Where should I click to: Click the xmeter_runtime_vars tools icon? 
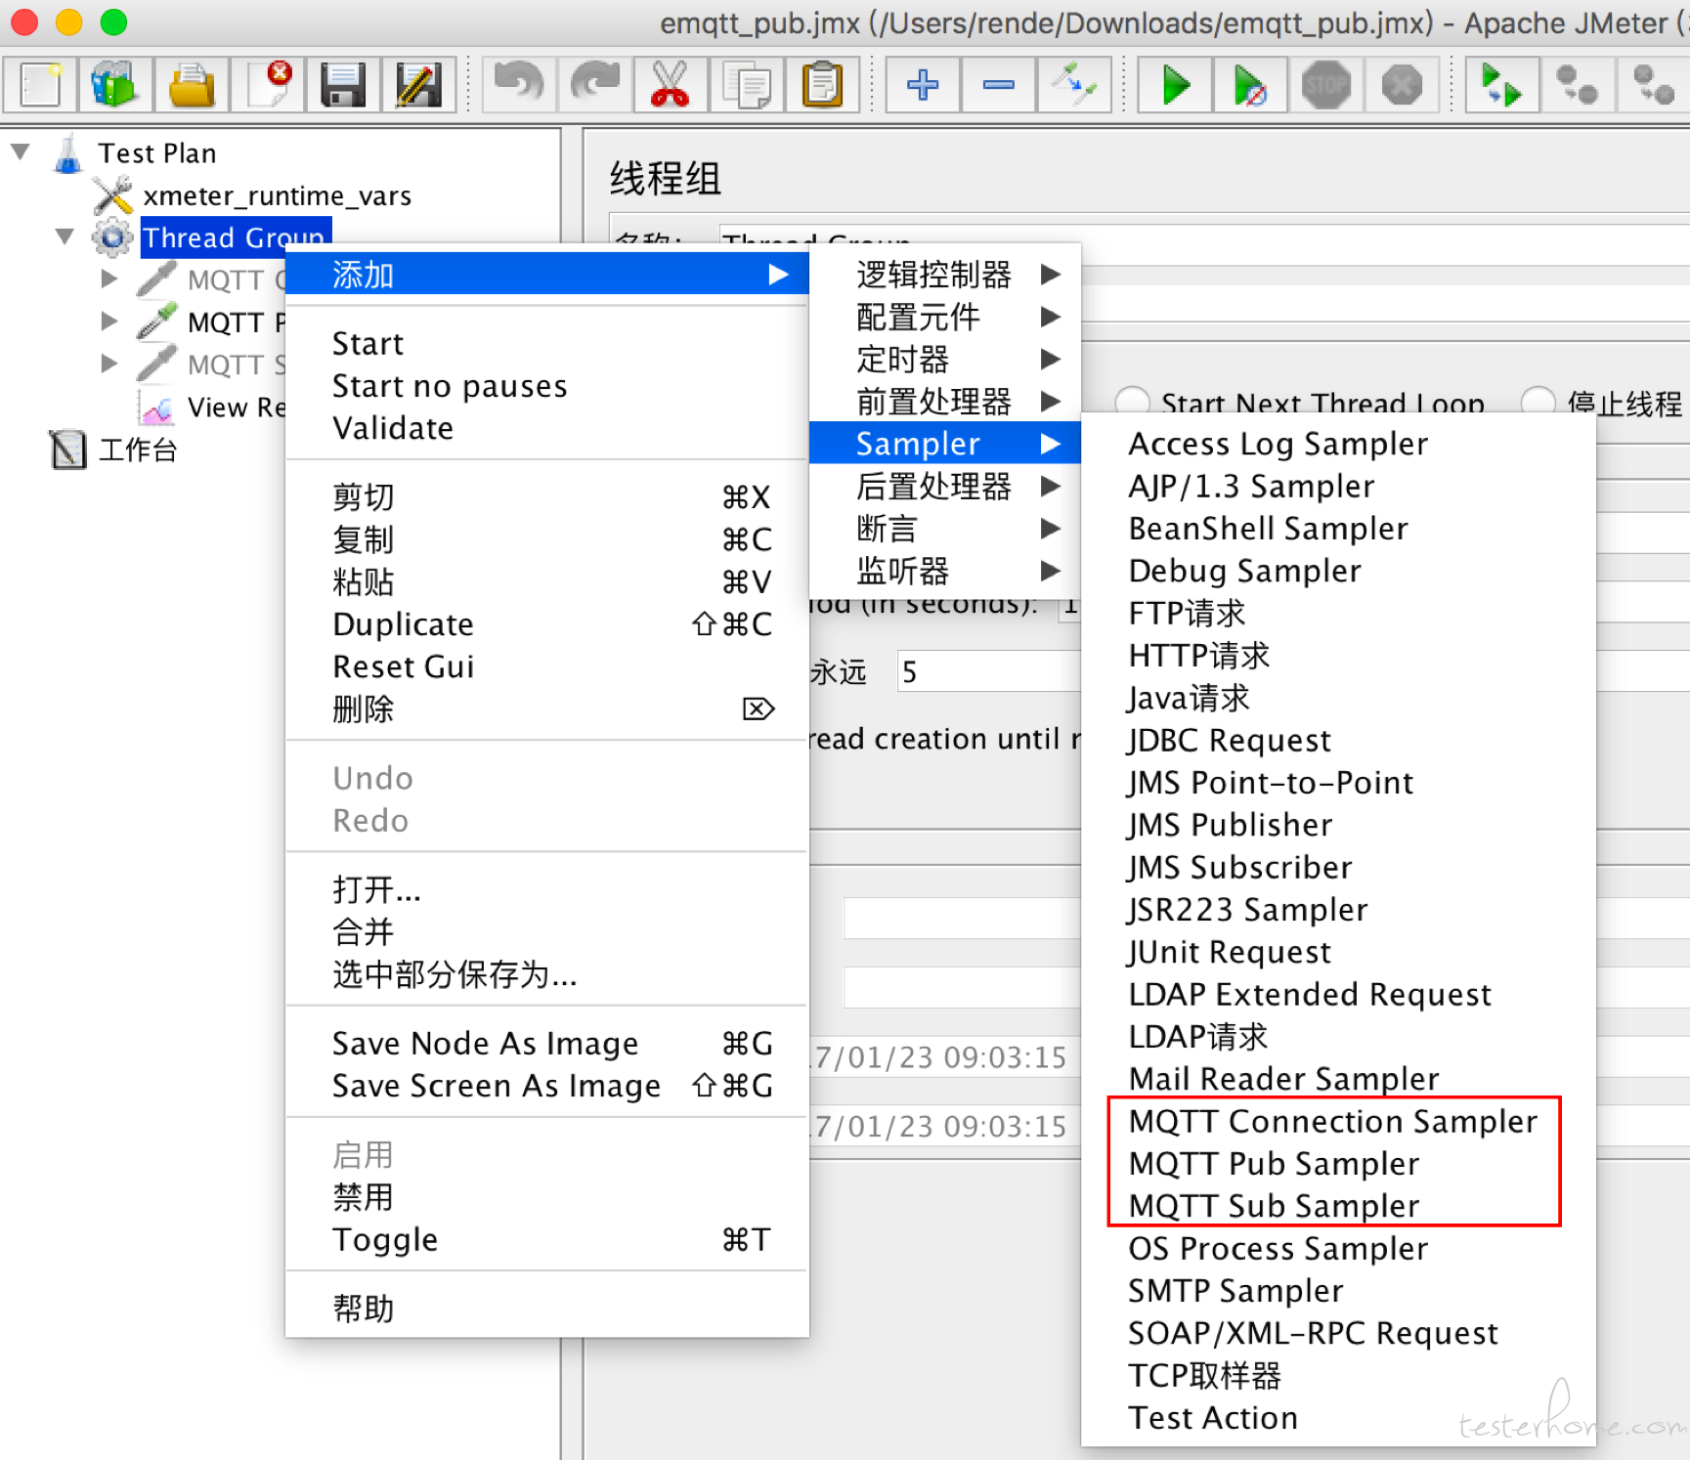113,195
